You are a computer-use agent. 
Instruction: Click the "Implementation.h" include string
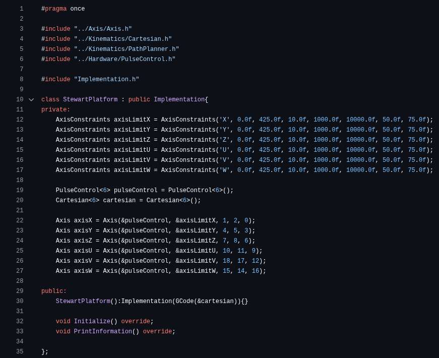click(106, 79)
